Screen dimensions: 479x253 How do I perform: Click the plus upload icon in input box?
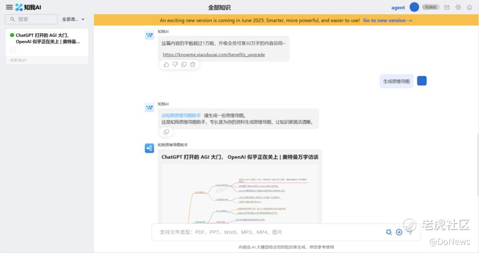pyautogui.click(x=399, y=232)
